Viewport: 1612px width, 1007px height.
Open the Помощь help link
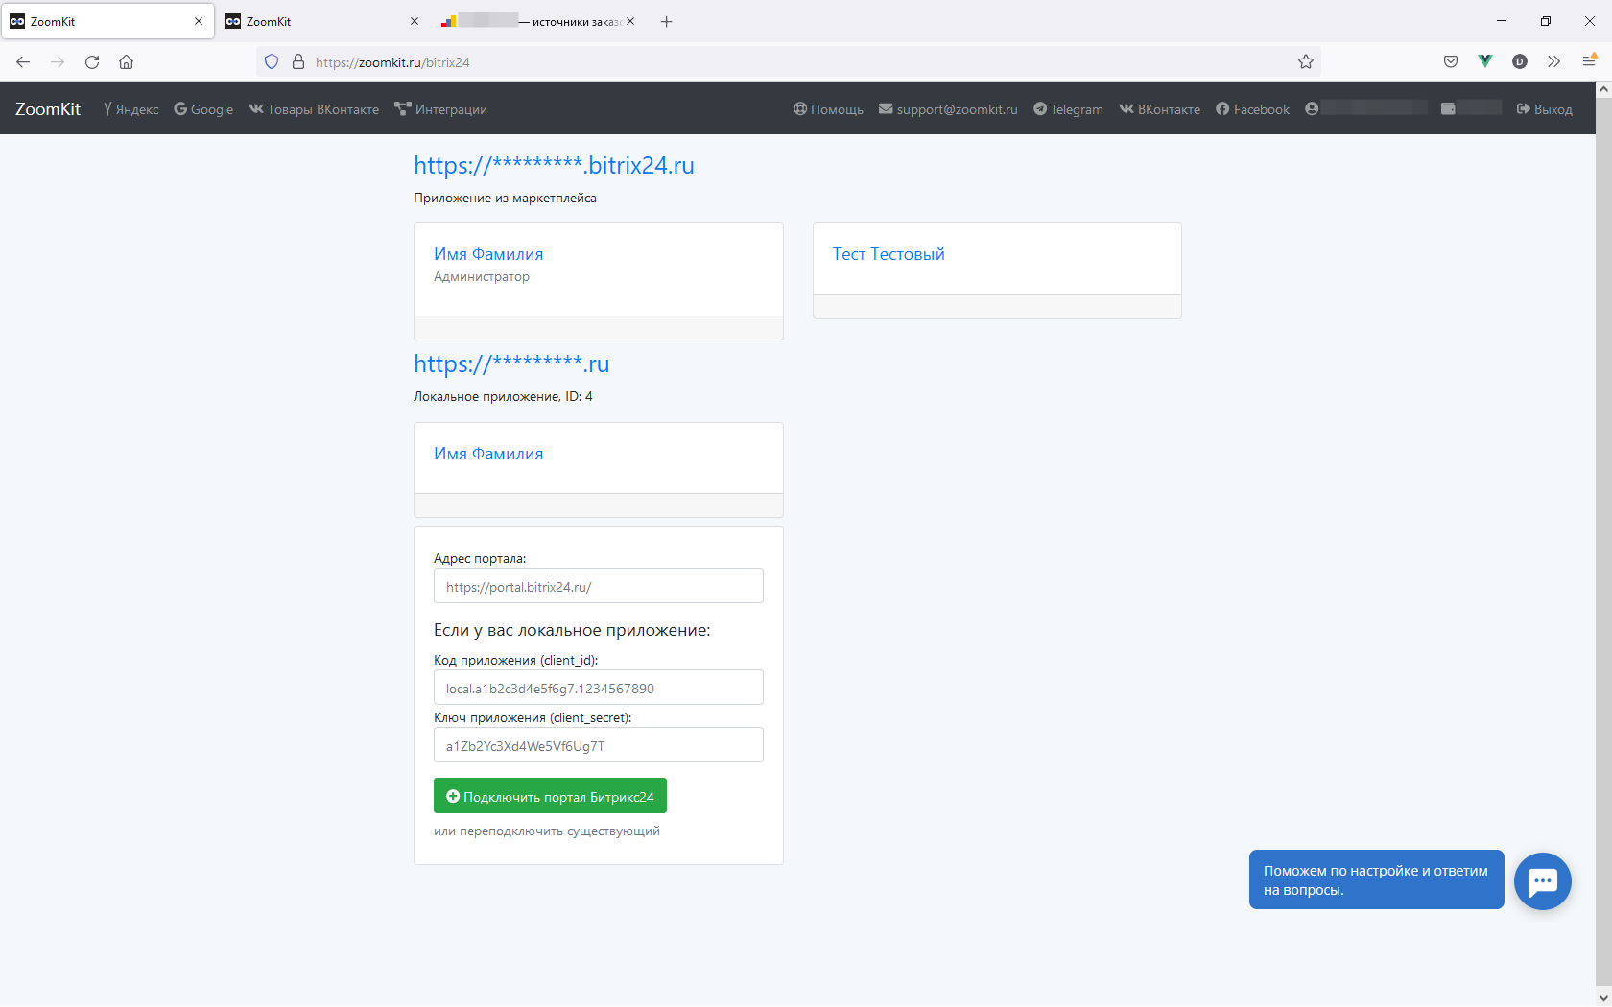pos(828,109)
